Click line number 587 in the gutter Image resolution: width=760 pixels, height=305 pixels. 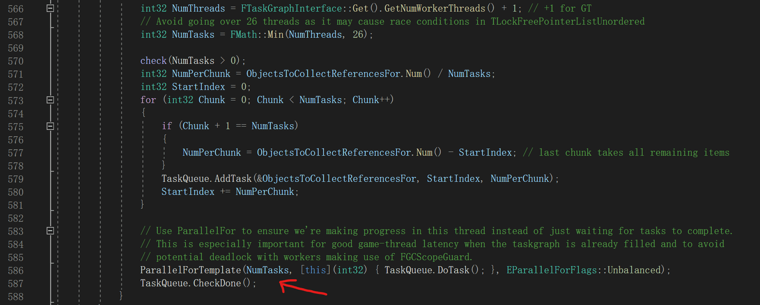pyautogui.click(x=15, y=283)
